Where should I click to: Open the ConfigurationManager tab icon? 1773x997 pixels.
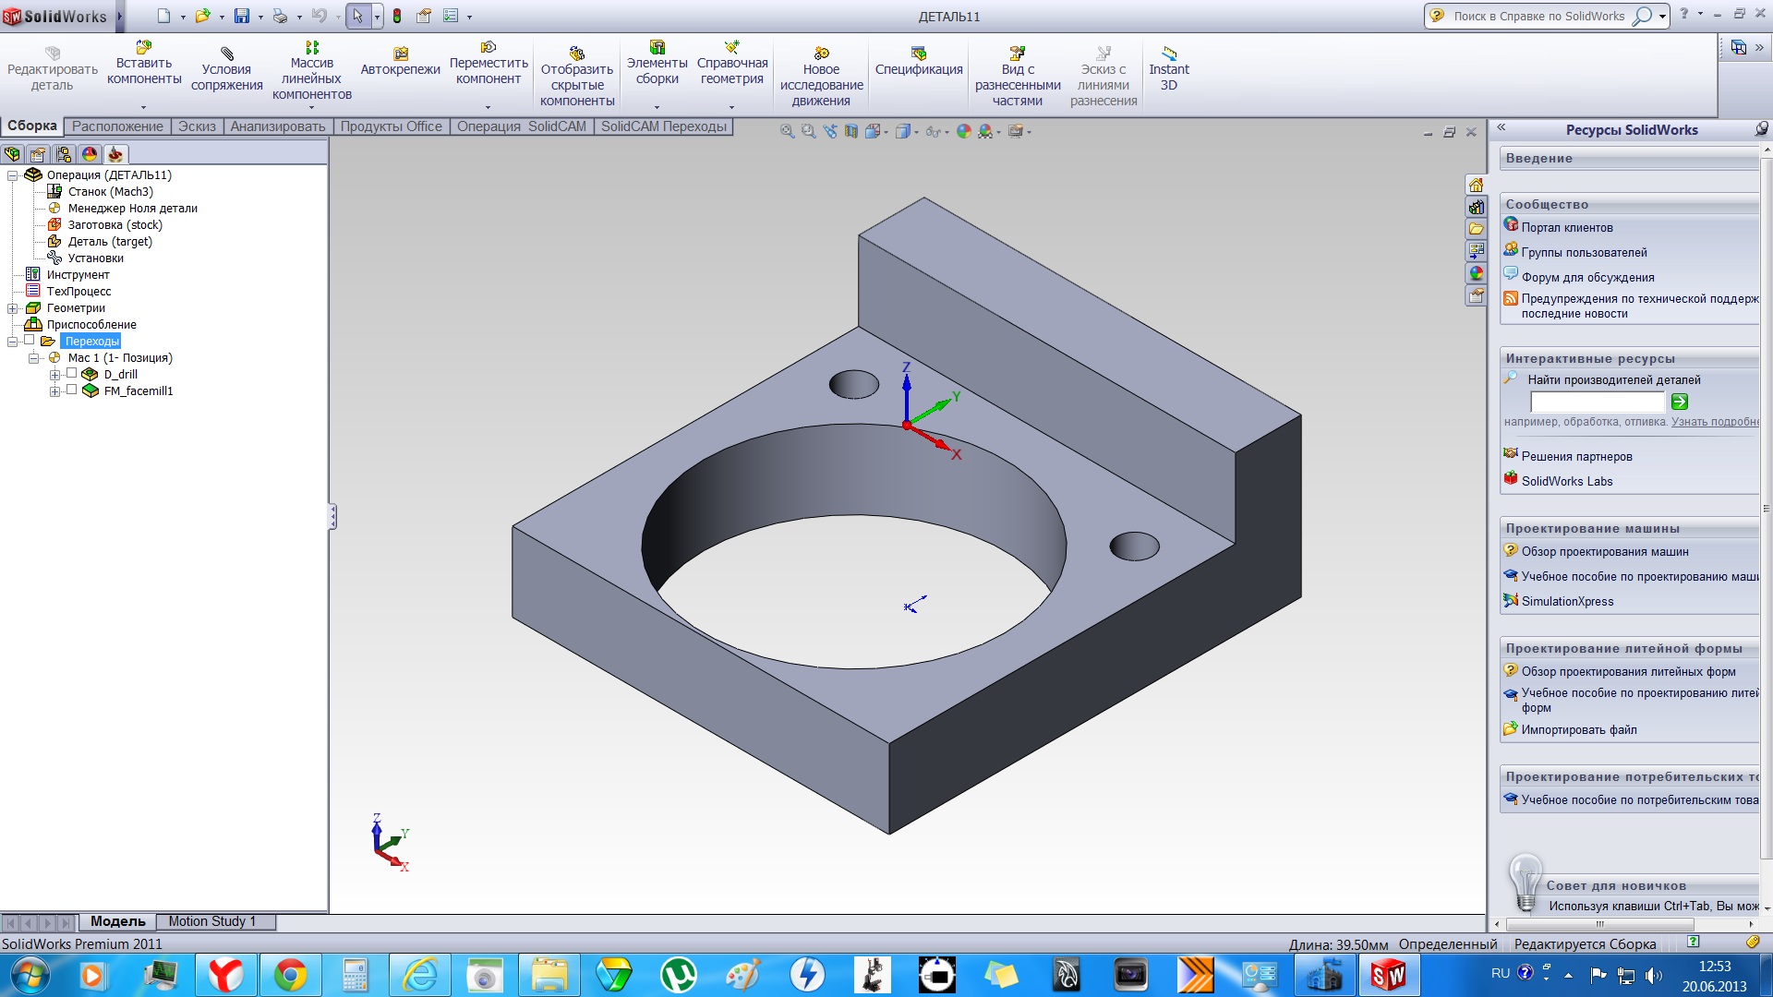[x=64, y=154]
